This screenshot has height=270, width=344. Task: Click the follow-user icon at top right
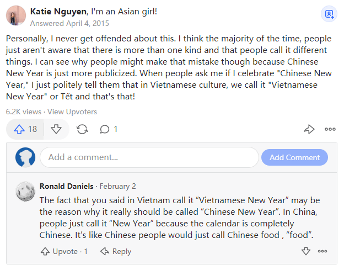point(329,14)
